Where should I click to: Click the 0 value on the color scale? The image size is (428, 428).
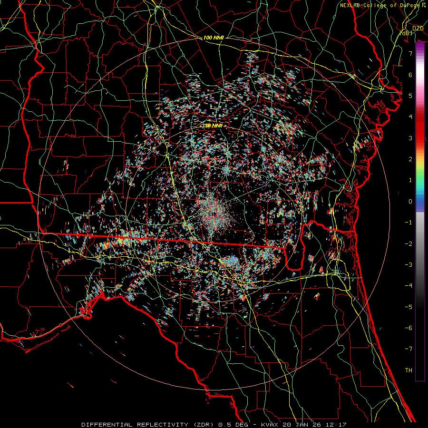click(x=410, y=202)
